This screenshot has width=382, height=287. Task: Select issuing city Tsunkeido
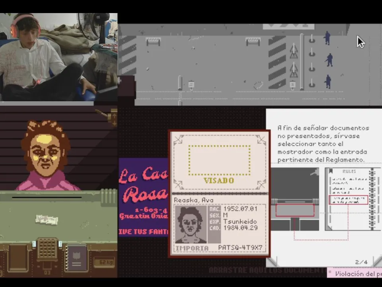pos(240,222)
